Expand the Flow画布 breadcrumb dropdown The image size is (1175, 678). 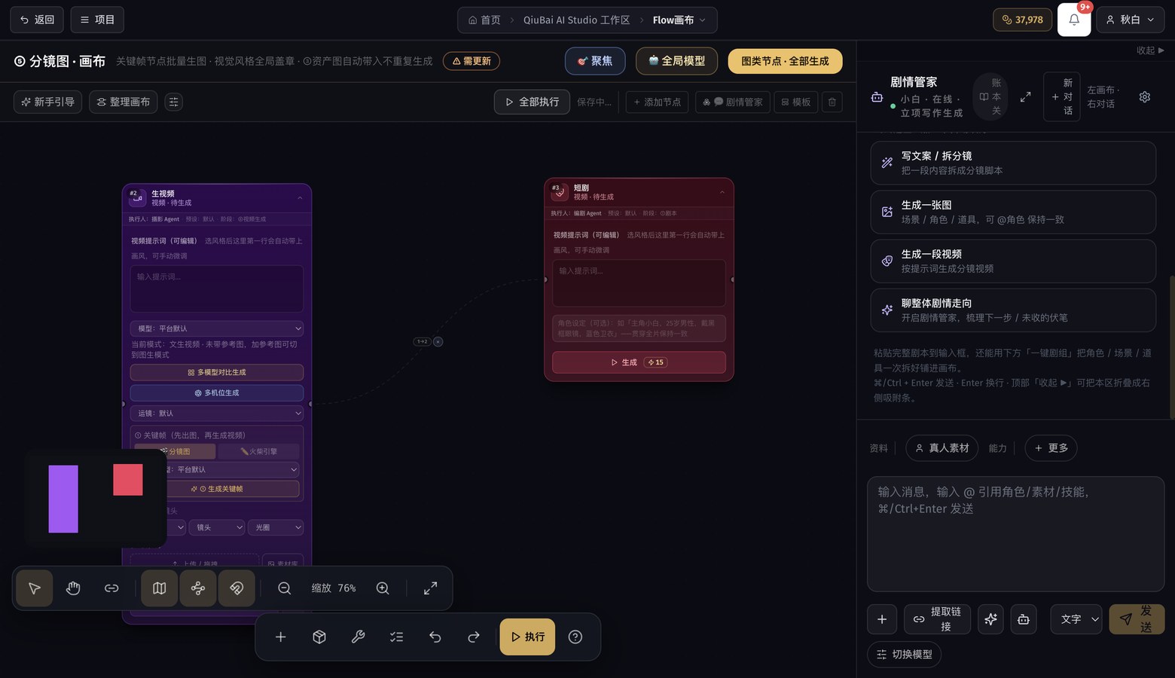tap(679, 20)
